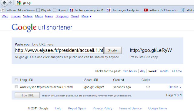Click the Created column header

119,80
